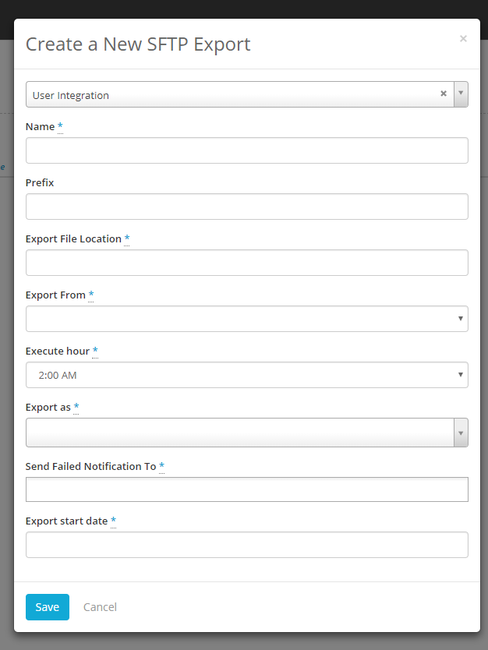Close the Create a New SFTP Export dialog
The width and height of the screenshot is (488, 650).
[463, 38]
